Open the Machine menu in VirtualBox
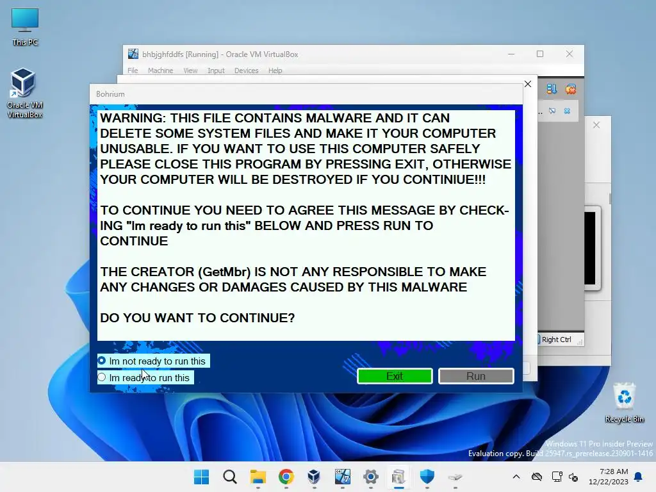Image resolution: width=656 pixels, height=492 pixels. 160,70
